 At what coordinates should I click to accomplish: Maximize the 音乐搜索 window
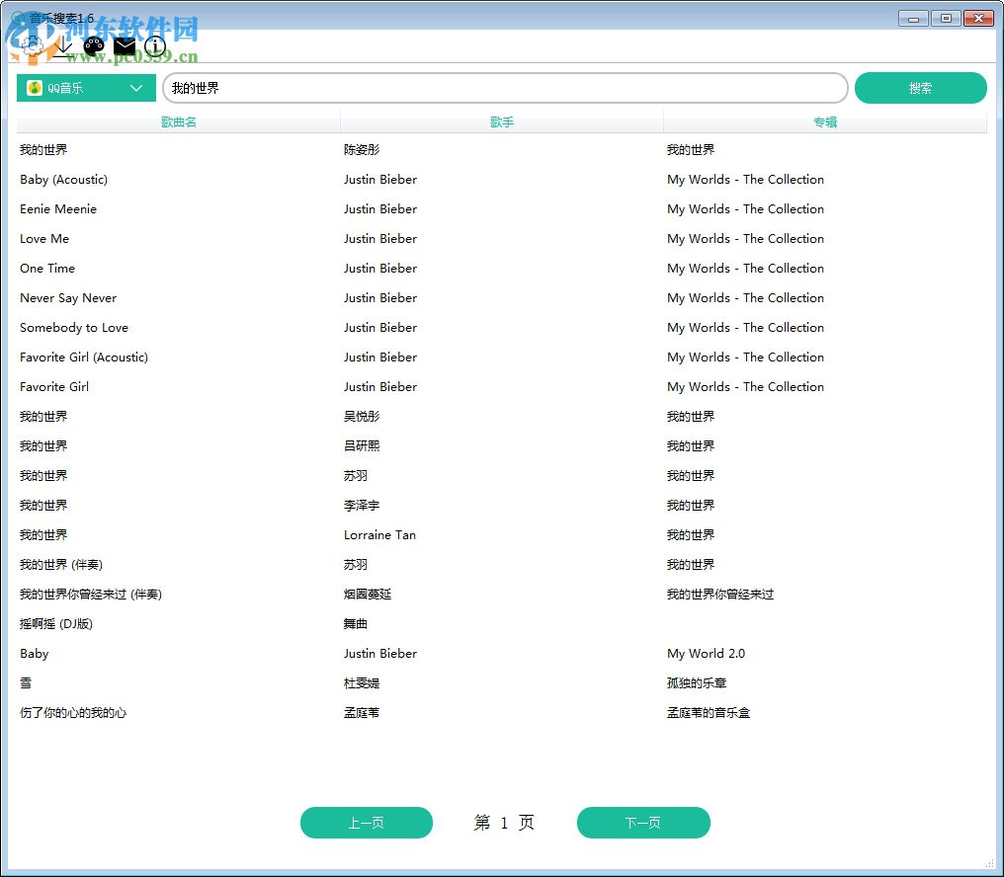tap(946, 19)
